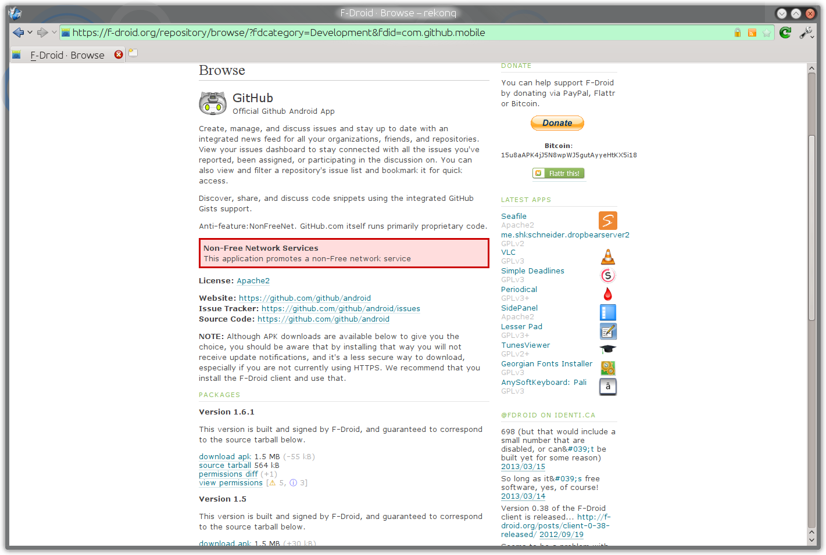Click the PACKAGES section heading

(x=220, y=395)
